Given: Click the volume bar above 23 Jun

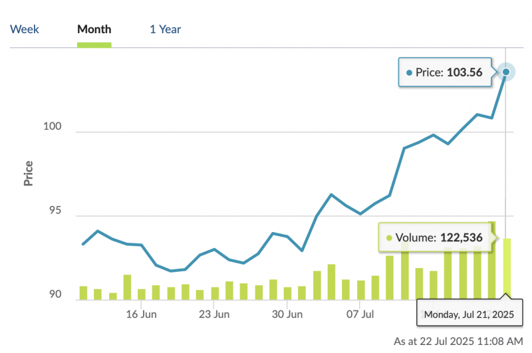Looking at the screenshot, I should (x=215, y=293).
